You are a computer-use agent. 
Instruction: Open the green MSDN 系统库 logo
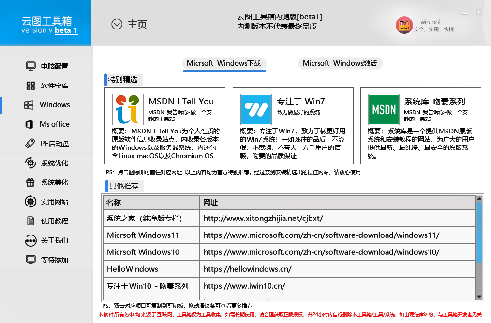click(384, 110)
